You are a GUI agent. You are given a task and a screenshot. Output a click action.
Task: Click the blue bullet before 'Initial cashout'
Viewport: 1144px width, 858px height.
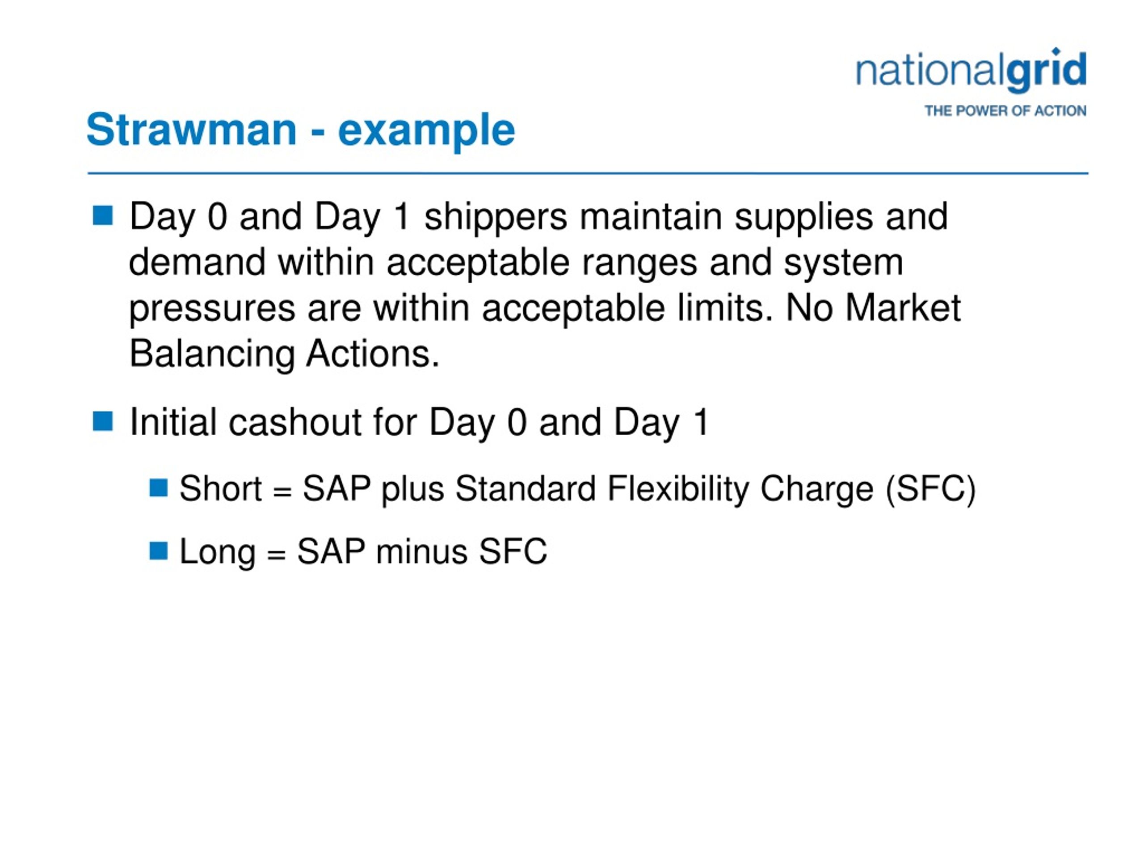pos(103,421)
